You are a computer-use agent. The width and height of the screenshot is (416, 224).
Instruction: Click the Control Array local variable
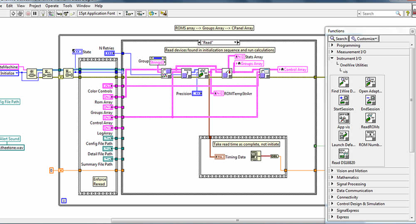tap(292, 70)
